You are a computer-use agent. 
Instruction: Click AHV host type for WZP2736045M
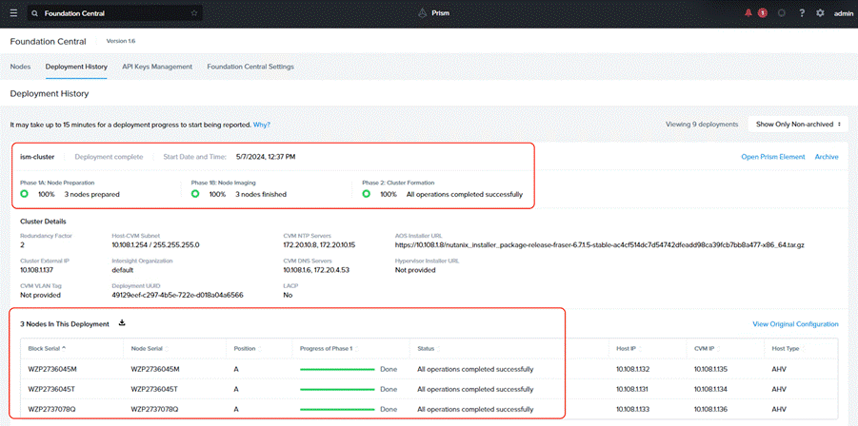(779, 369)
